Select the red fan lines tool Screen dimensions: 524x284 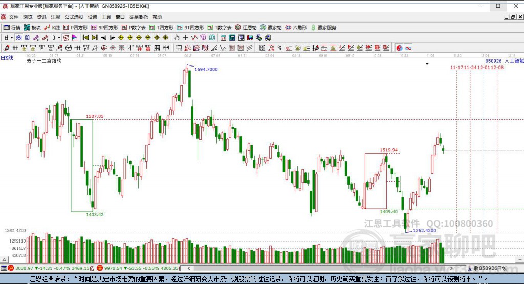click(187, 48)
